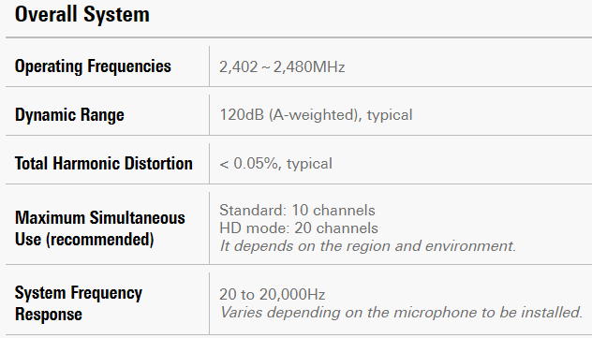Click the word Response in last row
This screenshot has height=338, width=592.
pos(49,315)
